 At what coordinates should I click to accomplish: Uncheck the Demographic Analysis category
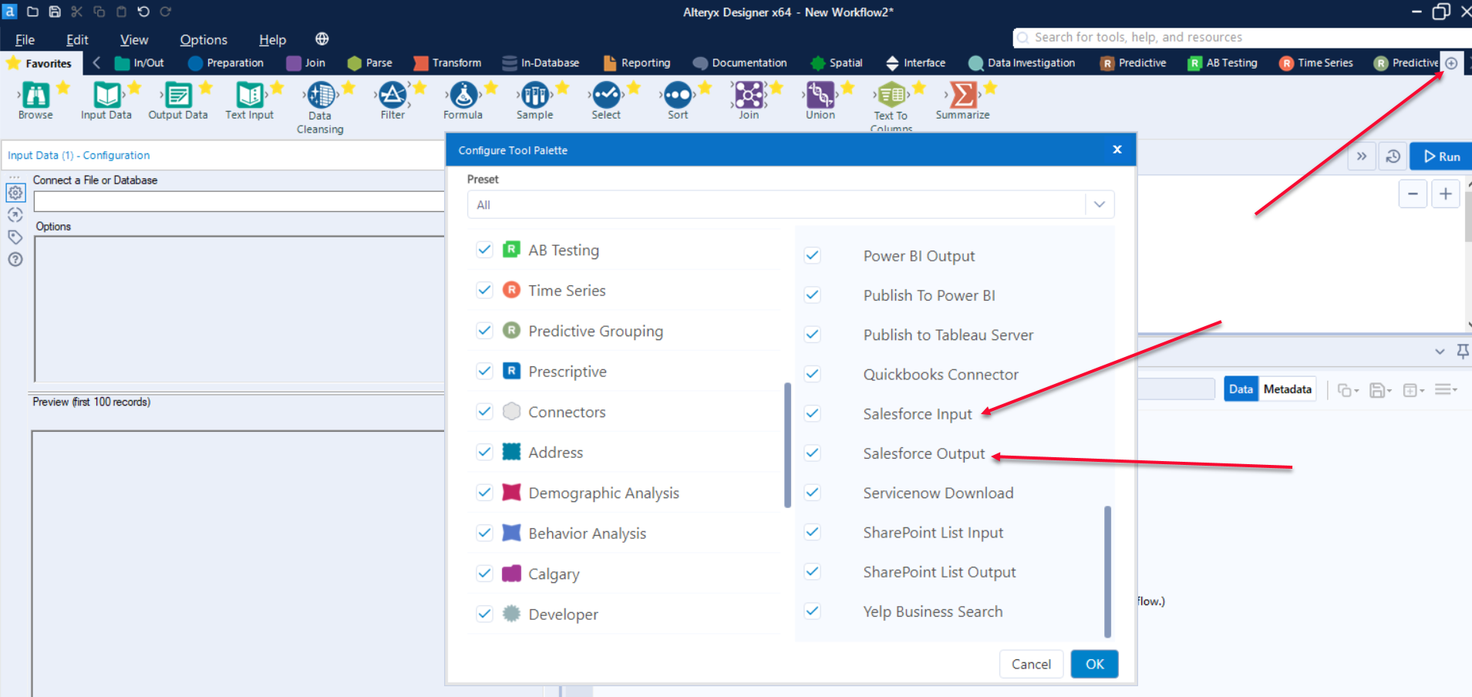[x=484, y=492]
